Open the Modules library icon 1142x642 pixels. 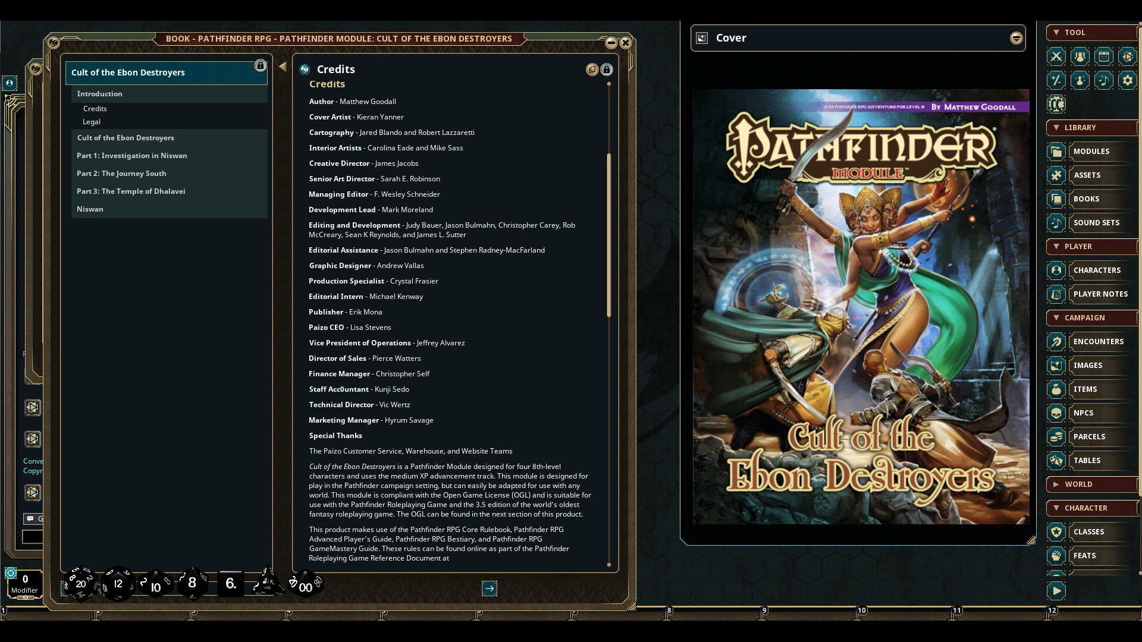[1056, 152]
